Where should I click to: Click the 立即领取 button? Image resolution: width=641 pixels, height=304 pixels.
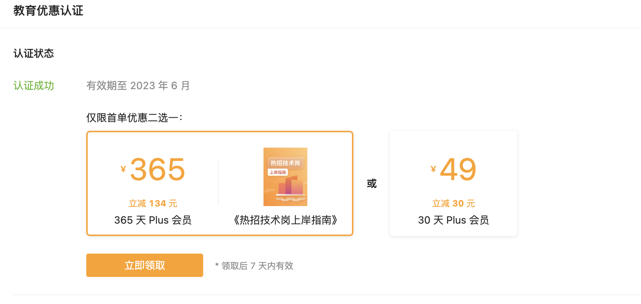tap(144, 265)
